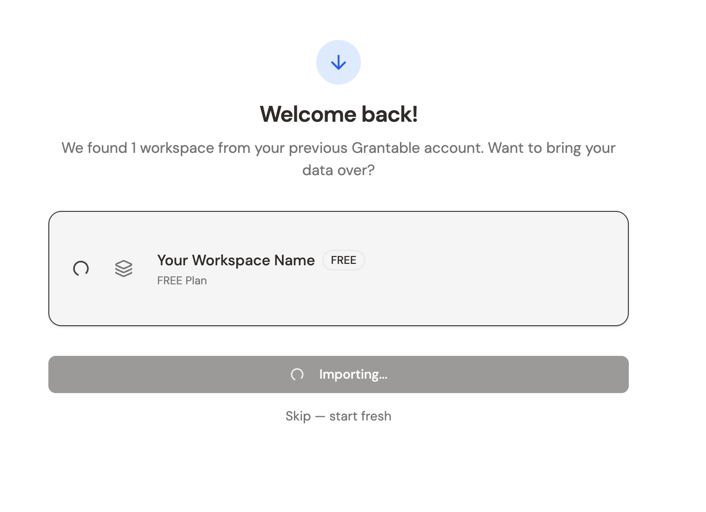Click the FREE Plan label

(x=182, y=280)
